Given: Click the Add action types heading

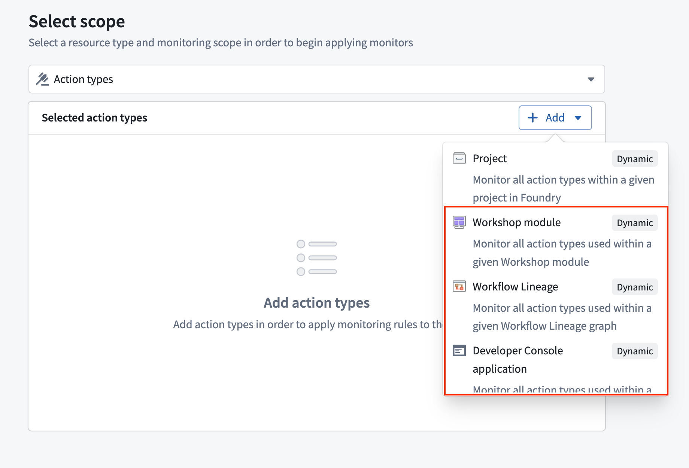Looking at the screenshot, I should coord(316,303).
